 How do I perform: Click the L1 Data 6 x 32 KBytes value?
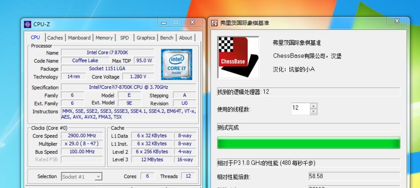(152, 135)
